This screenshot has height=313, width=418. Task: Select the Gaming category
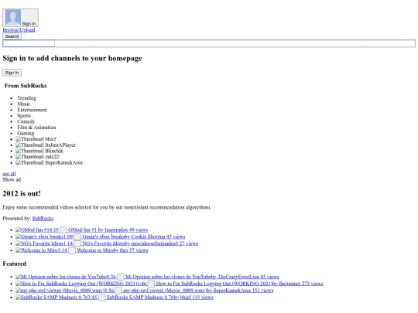(26, 133)
